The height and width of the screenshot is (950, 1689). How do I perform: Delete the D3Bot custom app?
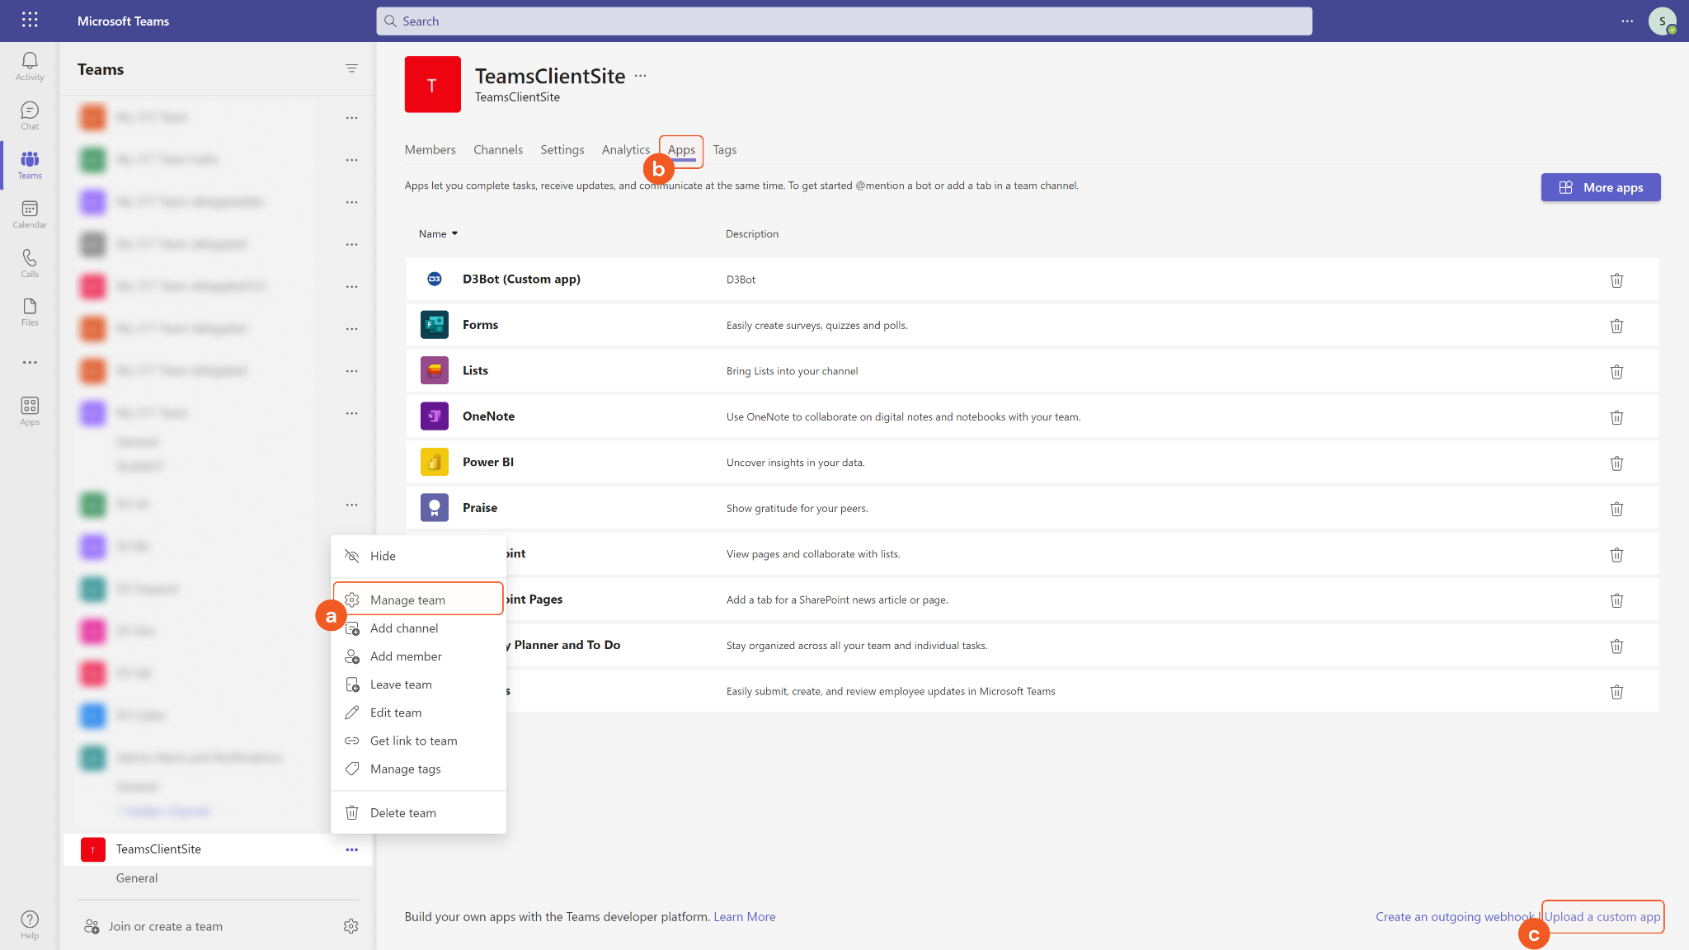coord(1616,280)
